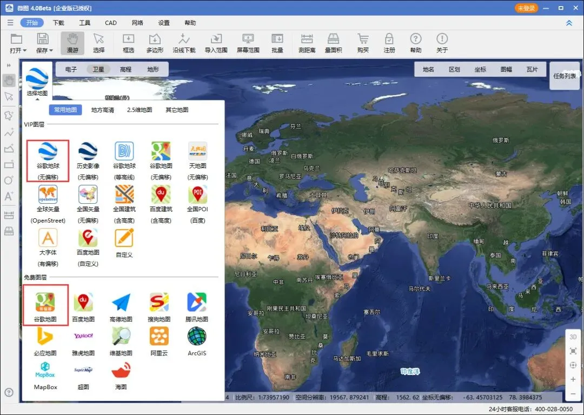Expand the 保存 save dropdown

coord(51,50)
